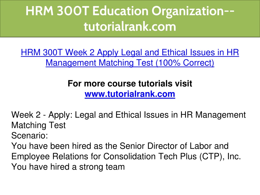Click the For more course tutorials visit text
The width and height of the screenshot is (260, 195).
[130, 84]
